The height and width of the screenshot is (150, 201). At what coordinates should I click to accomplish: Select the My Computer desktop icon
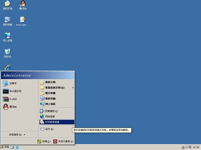pos(8,21)
